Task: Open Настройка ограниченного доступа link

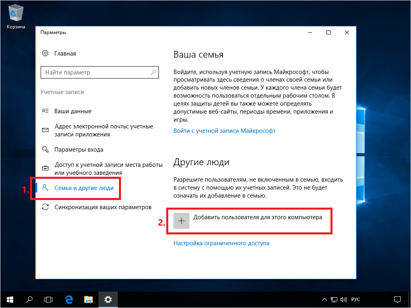Action: pyautogui.click(x=221, y=243)
